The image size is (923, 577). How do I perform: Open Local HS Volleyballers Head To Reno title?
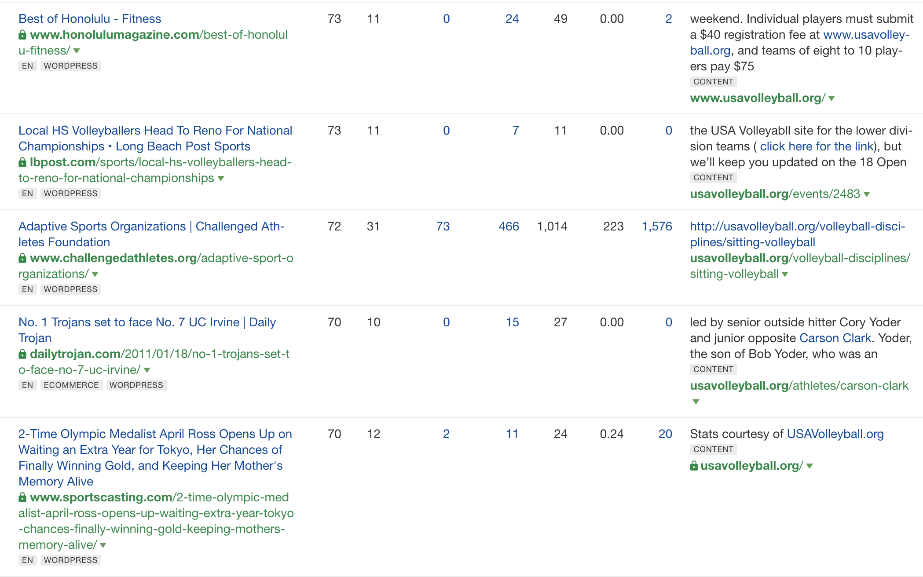(155, 139)
